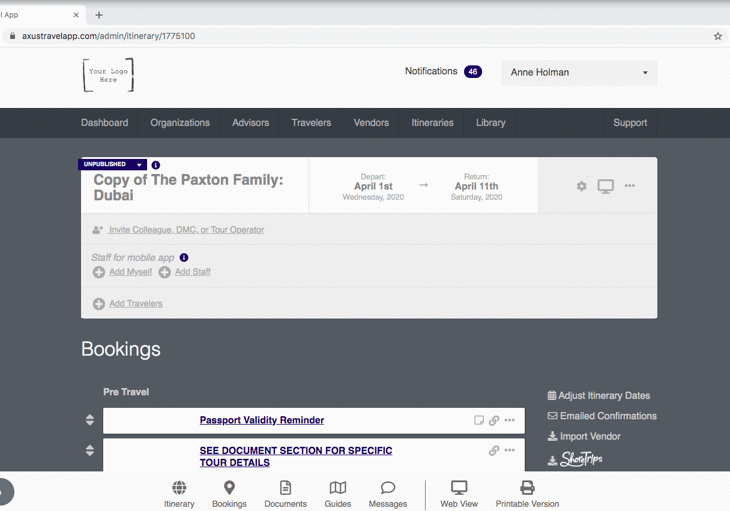
Task: Click Invite Colleague, DMC, or Tour Operator link
Action: tap(186, 230)
